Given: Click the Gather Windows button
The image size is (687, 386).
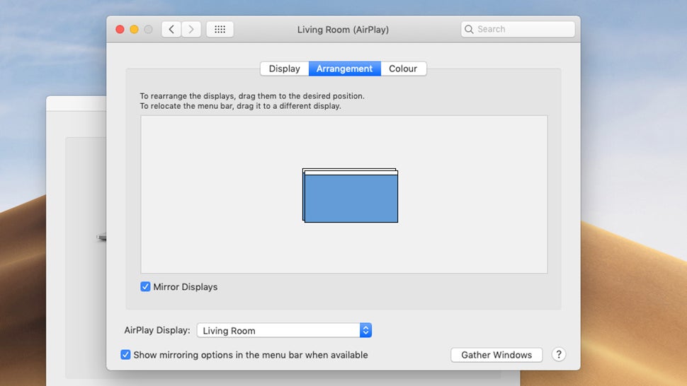Looking at the screenshot, I should 496,355.
